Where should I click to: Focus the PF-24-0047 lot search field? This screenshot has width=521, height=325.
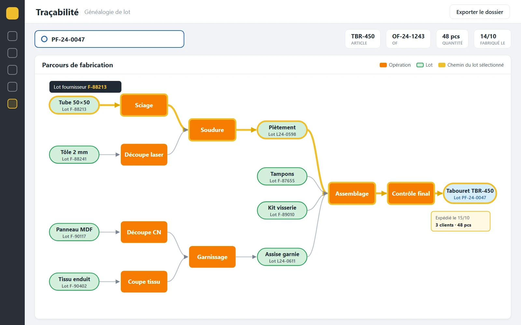(x=109, y=39)
